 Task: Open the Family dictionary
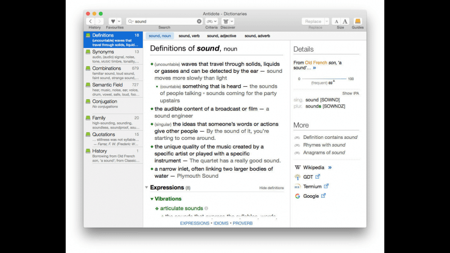[113, 122]
